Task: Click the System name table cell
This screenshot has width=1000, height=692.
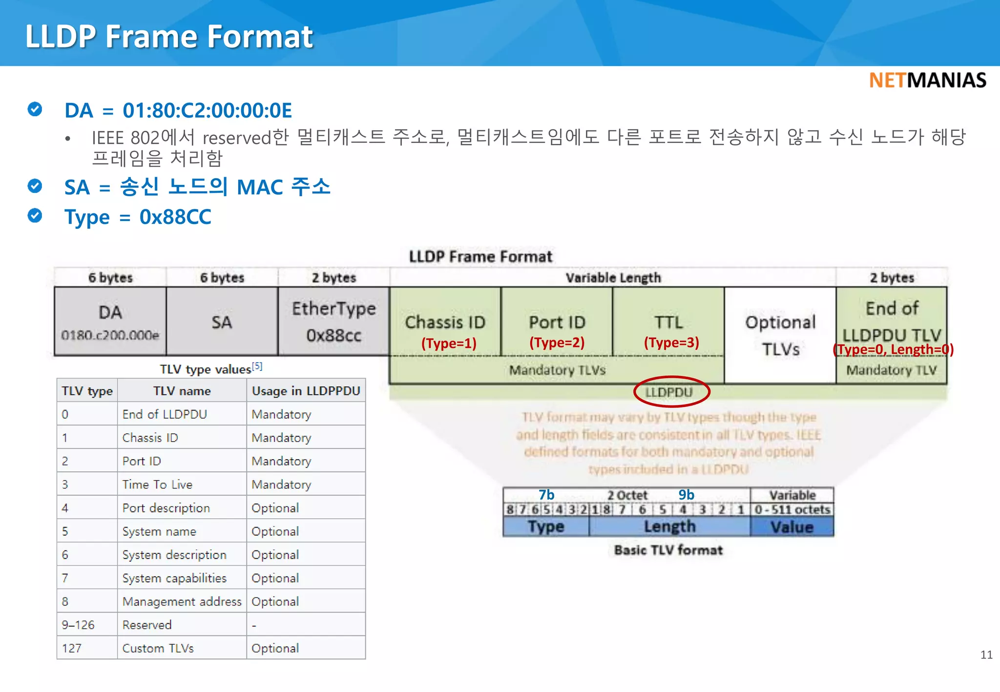Action: click(182, 531)
